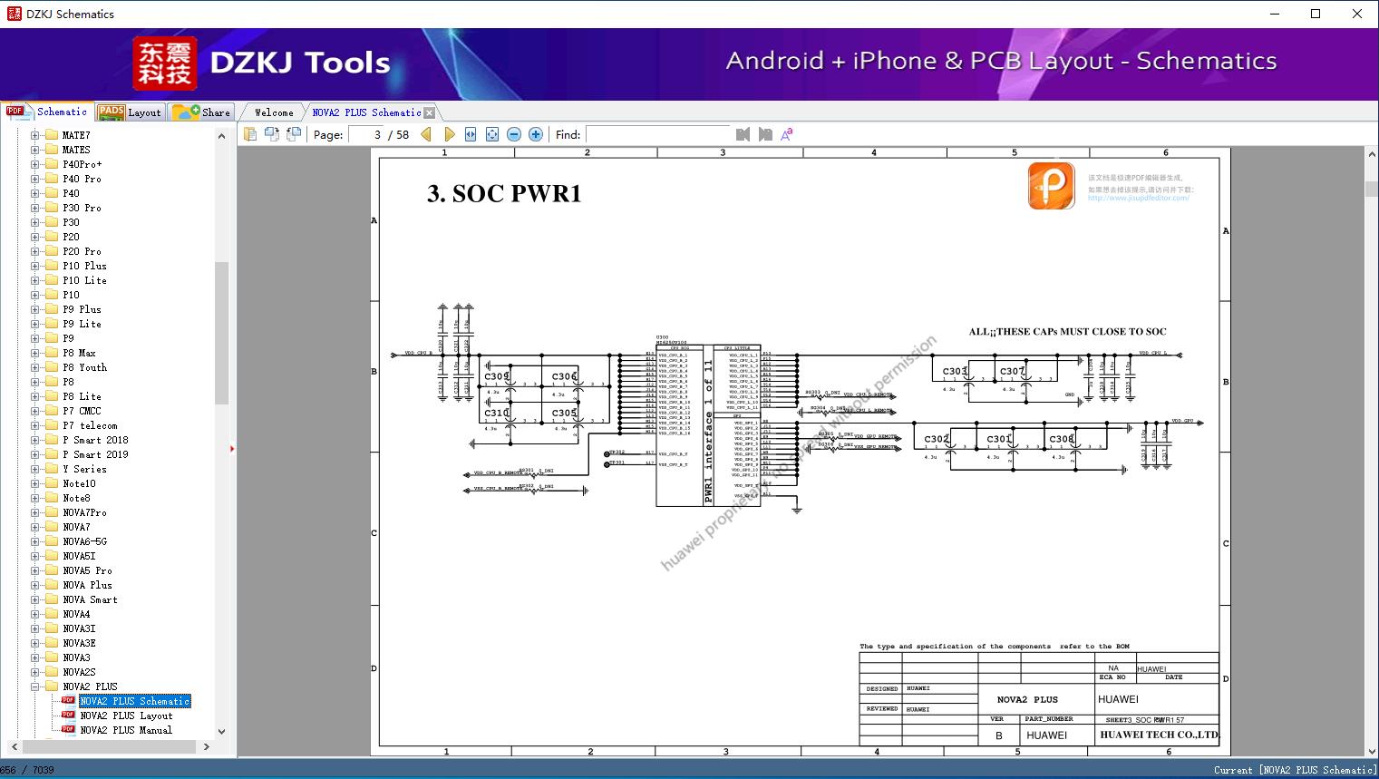This screenshot has width=1379, height=779.
Task: Open the Welcome tab
Action: point(274,112)
